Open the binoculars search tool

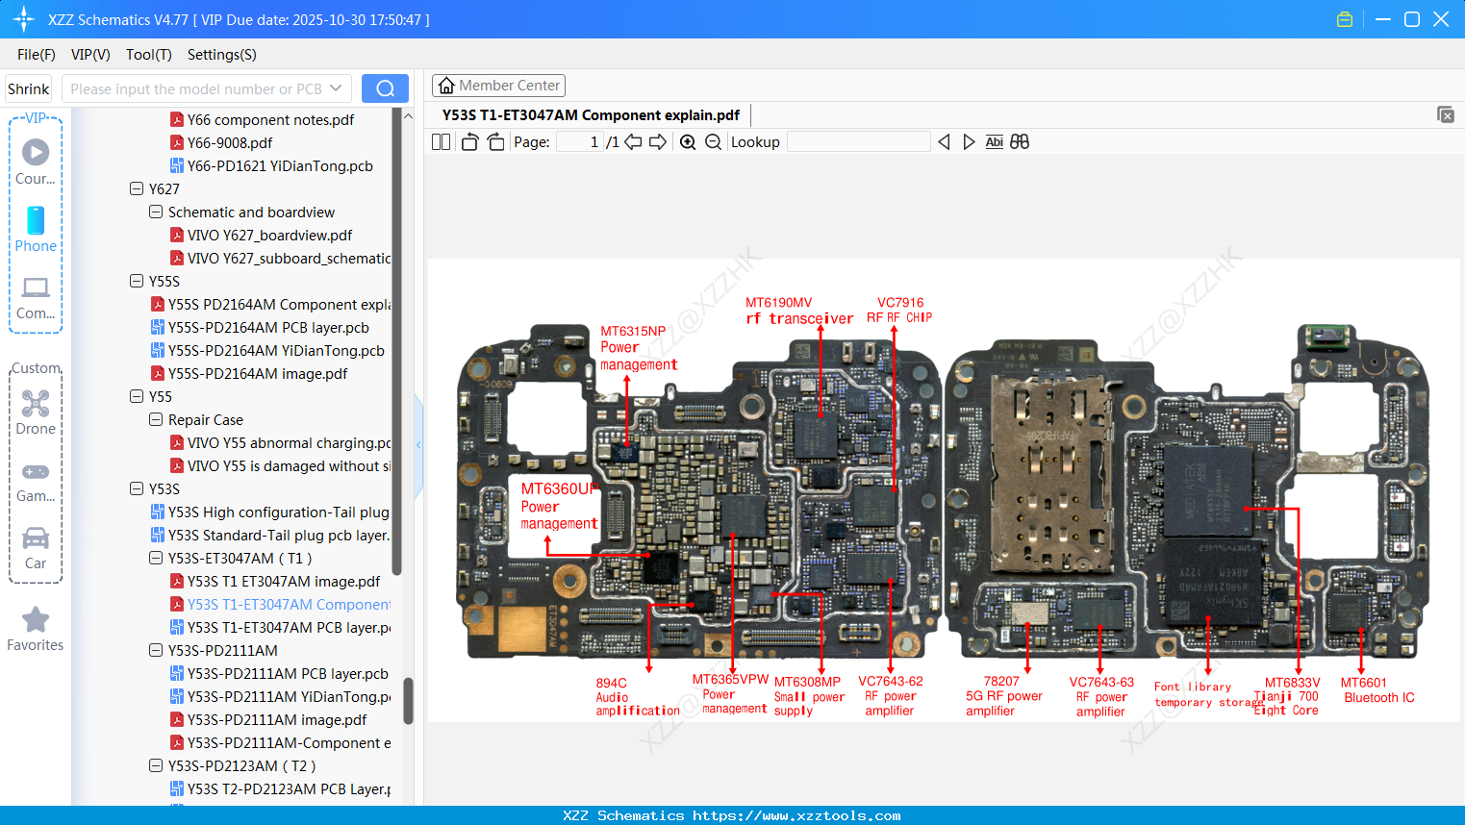pos(1020,141)
